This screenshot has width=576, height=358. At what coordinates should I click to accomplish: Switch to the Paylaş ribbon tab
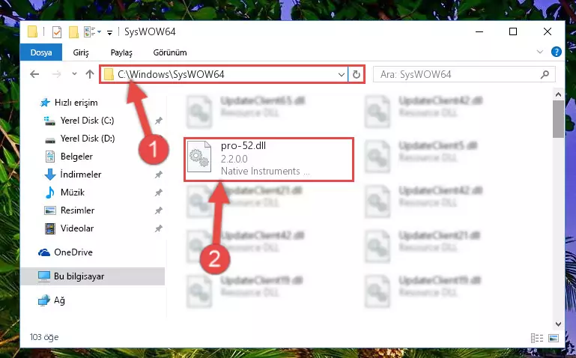[121, 52]
